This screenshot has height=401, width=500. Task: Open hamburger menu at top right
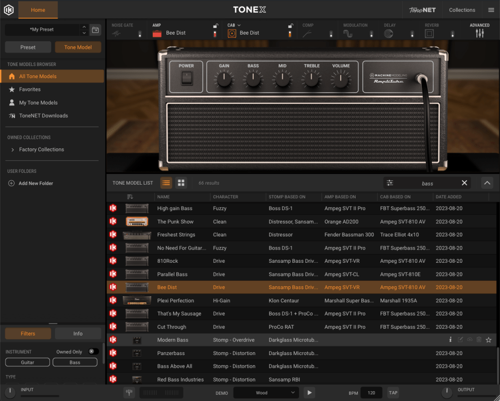491,10
